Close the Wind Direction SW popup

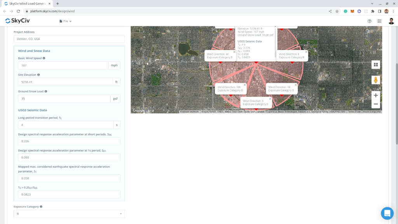245,84
